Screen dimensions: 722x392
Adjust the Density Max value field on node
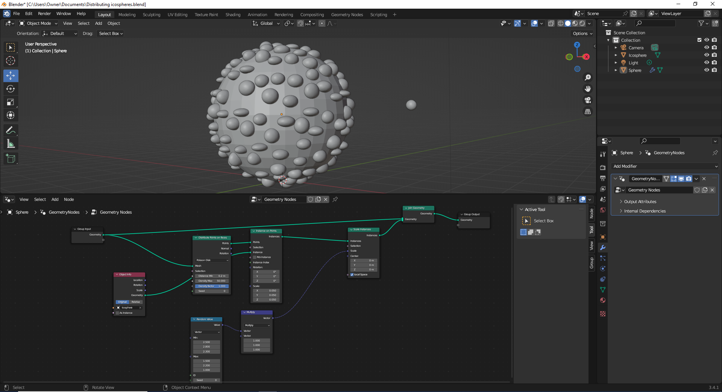click(x=212, y=281)
